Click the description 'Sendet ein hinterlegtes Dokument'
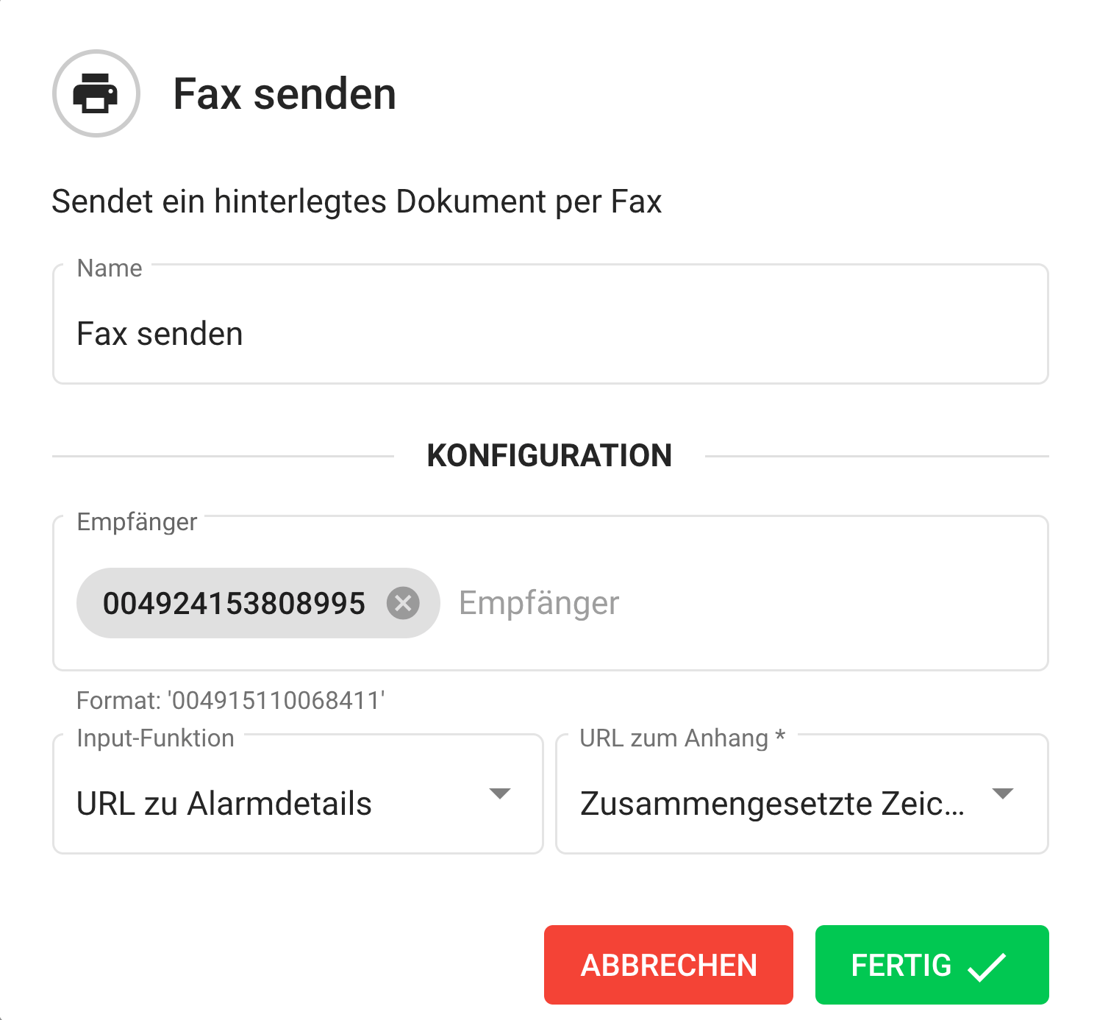1097x1020 pixels. click(357, 201)
